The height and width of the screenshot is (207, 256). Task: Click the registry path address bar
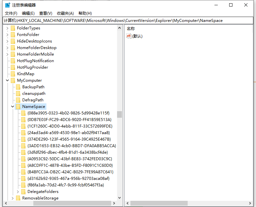click(x=128, y=20)
